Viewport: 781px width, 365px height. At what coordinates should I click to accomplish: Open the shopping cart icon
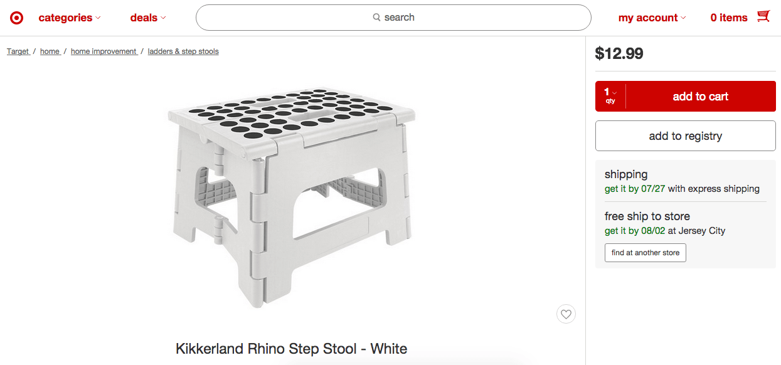[x=763, y=17]
